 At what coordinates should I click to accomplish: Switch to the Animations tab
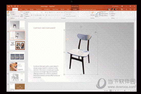[x=47, y=9]
